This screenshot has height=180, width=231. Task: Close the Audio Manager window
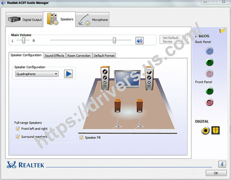click(224, 2)
